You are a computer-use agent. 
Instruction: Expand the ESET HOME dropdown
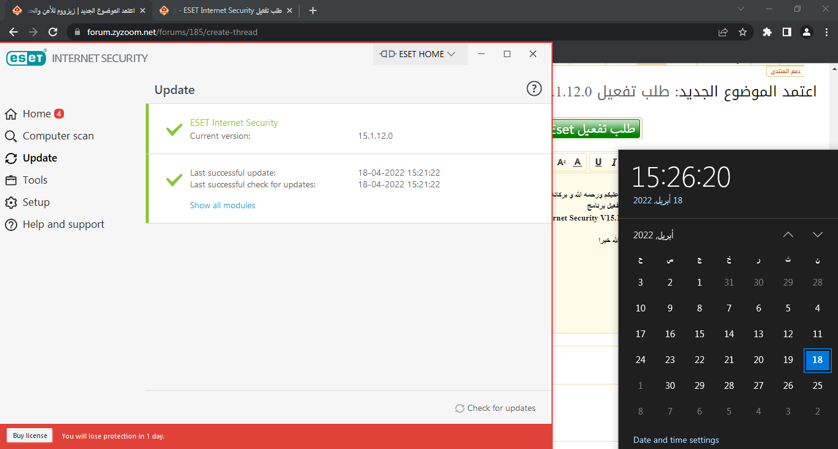tap(421, 54)
